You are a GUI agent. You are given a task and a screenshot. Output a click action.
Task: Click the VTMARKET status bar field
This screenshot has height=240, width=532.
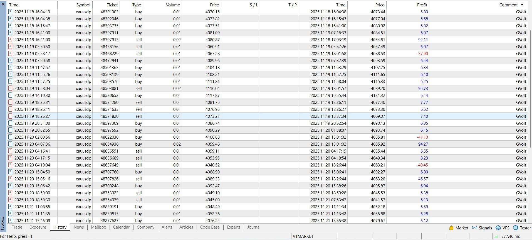click(x=314, y=236)
